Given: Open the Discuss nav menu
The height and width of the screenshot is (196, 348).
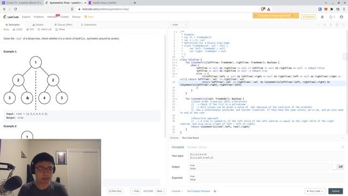Looking at the screenshot, I should pyautogui.click(x=76, y=17).
